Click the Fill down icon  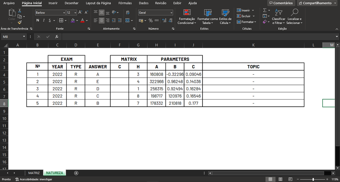coord(265,16)
